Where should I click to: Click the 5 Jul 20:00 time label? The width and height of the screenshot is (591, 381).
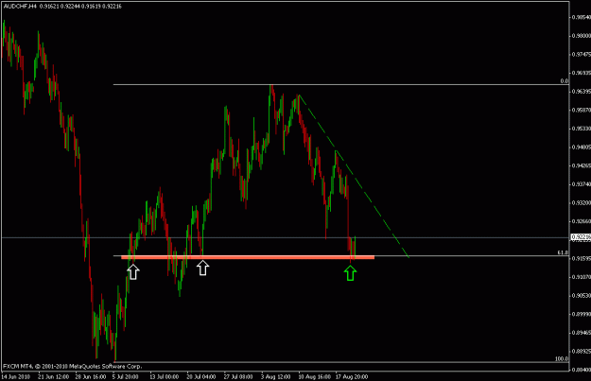coord(125,376)
